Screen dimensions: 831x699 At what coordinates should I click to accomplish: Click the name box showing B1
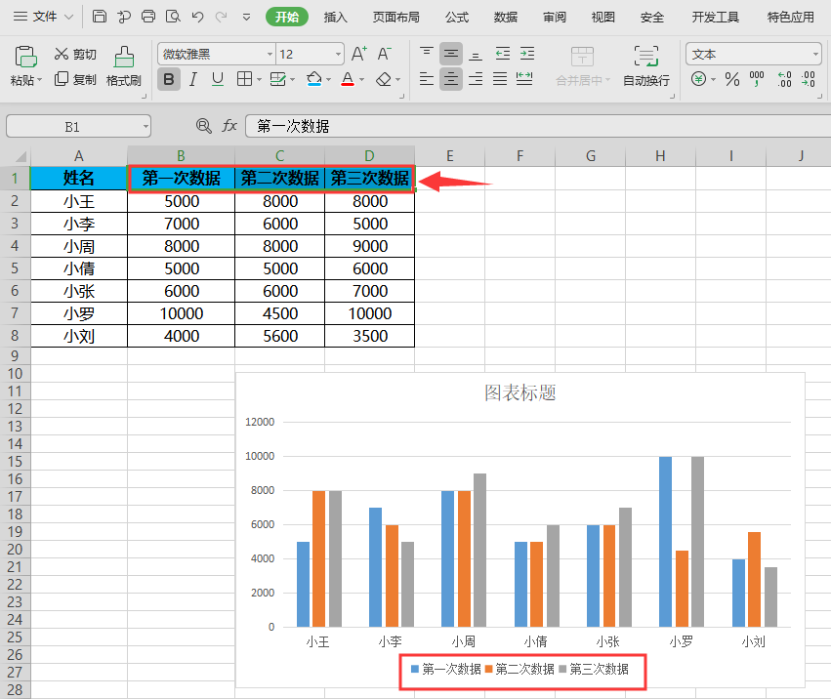tap(73, 126)
